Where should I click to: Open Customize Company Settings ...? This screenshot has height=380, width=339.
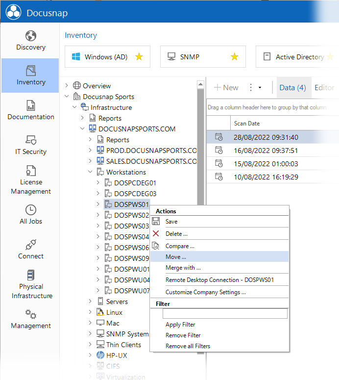click(219, 292)
